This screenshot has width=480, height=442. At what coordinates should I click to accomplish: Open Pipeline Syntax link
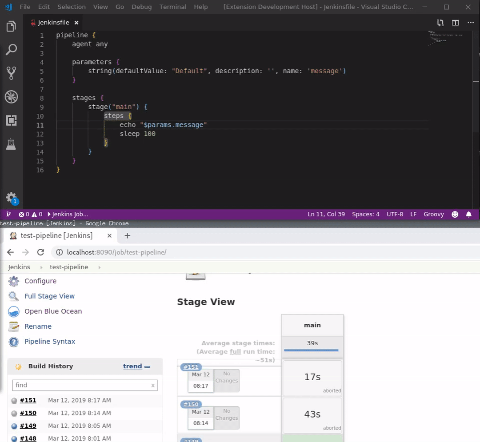coord(50,341)
